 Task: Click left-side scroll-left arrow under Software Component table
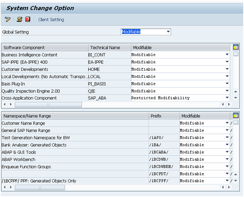coord(5,104)
